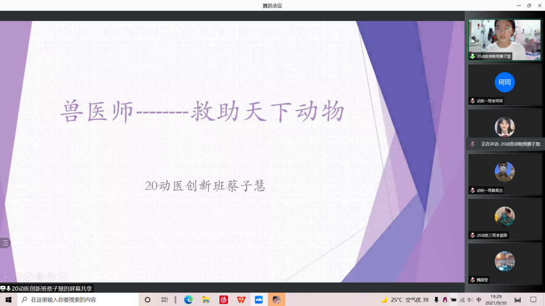
Task: Open the Windows Start menu
Action: pos(8,300)
